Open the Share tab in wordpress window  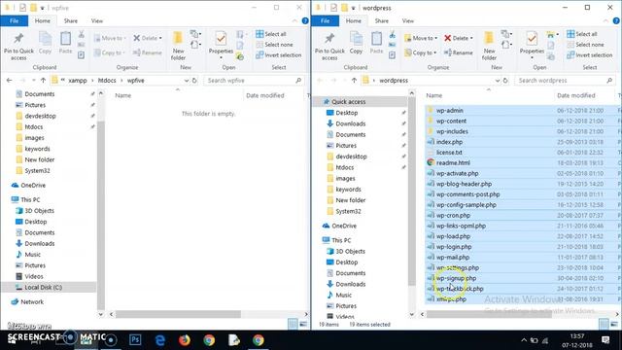(x=382, y=21)
